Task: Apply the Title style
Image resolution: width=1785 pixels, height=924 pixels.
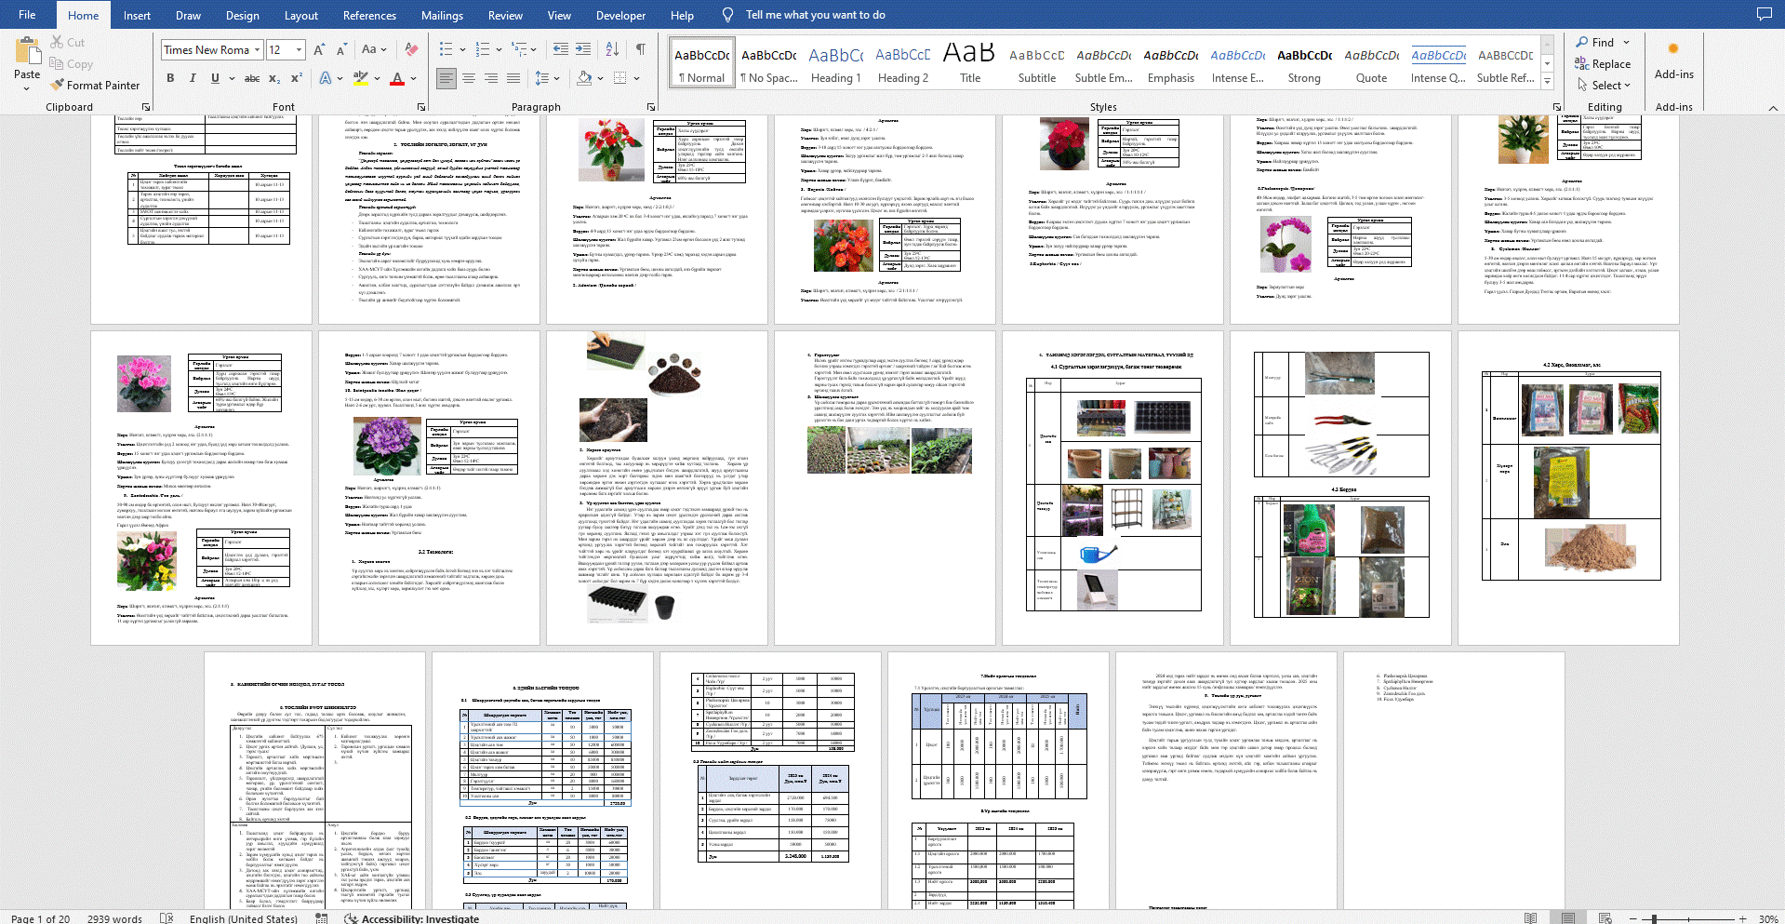Action: 970,63
